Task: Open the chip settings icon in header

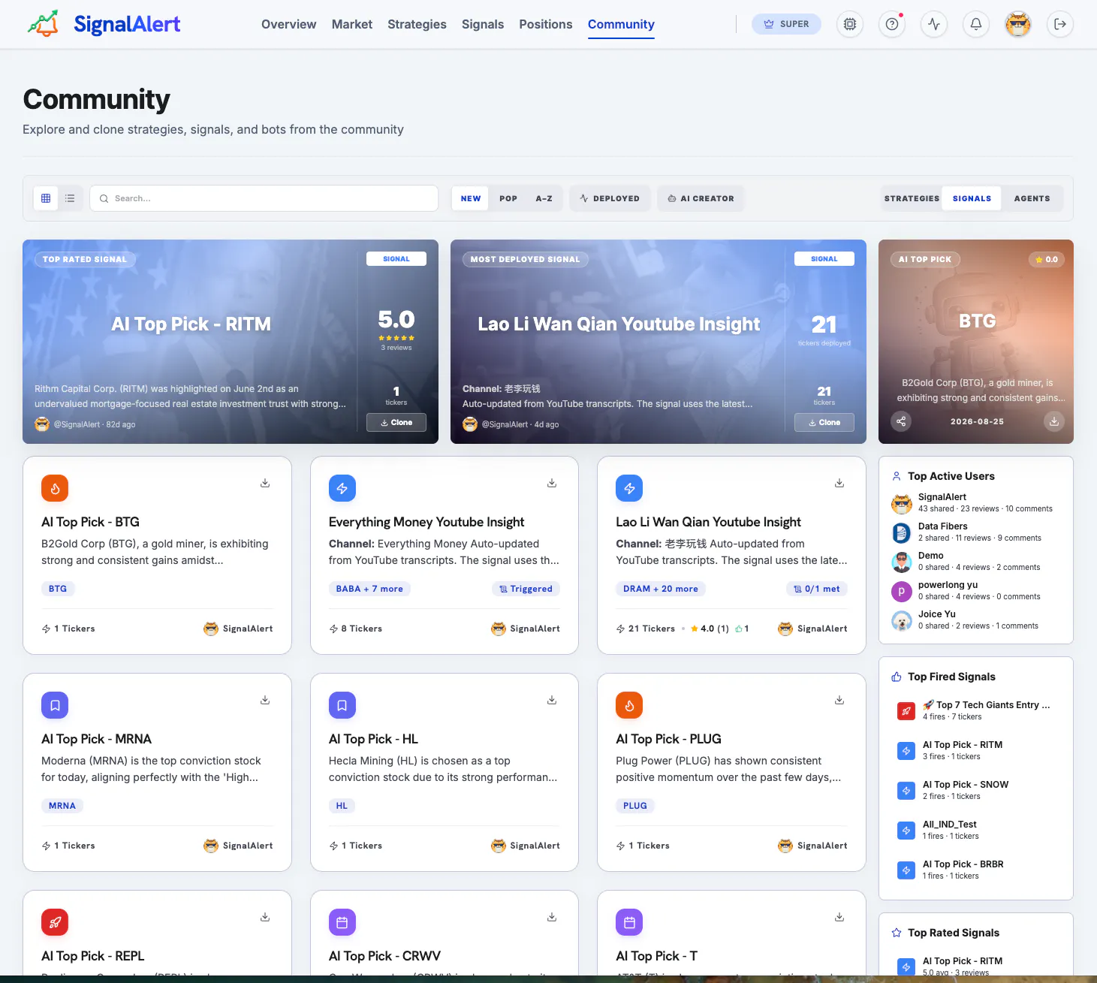Action: coord(850,24)
